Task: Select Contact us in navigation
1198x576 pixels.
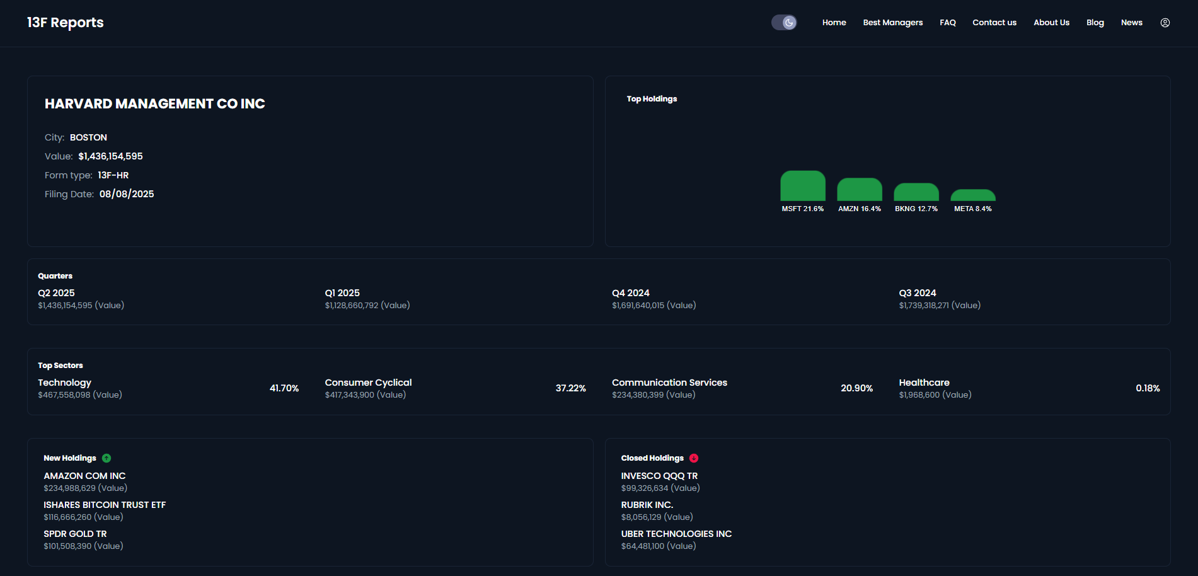Action: click(994, 23)
